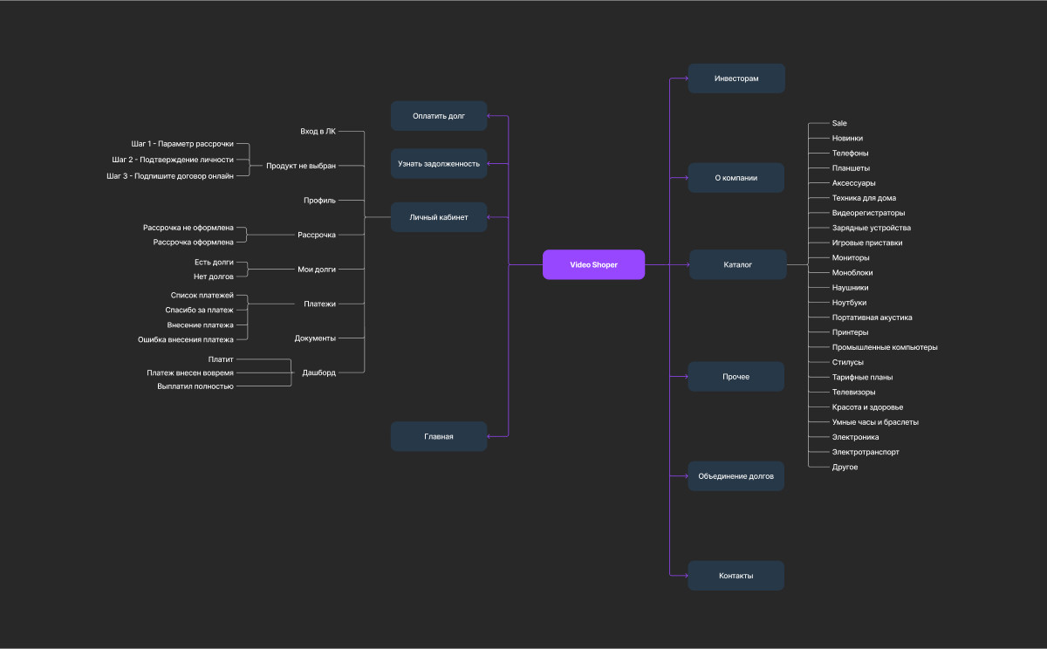
Task: Select Рассрочка оформлена label
Action: (x=194, y=243)
